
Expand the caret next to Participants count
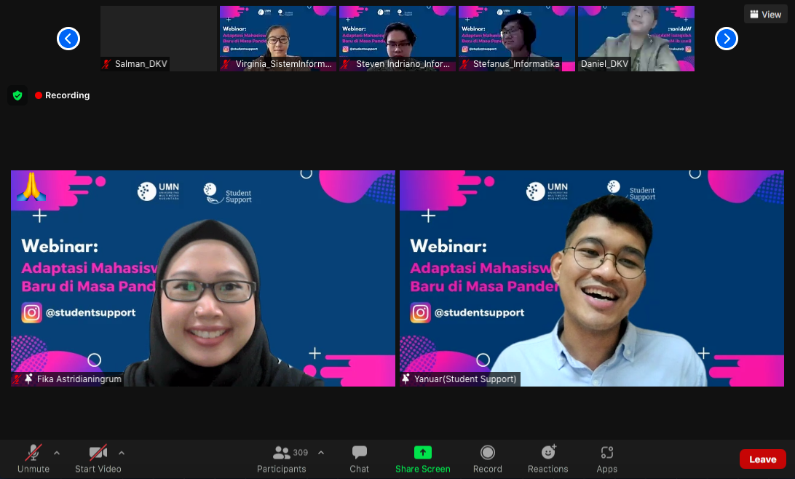click(321, 453)
